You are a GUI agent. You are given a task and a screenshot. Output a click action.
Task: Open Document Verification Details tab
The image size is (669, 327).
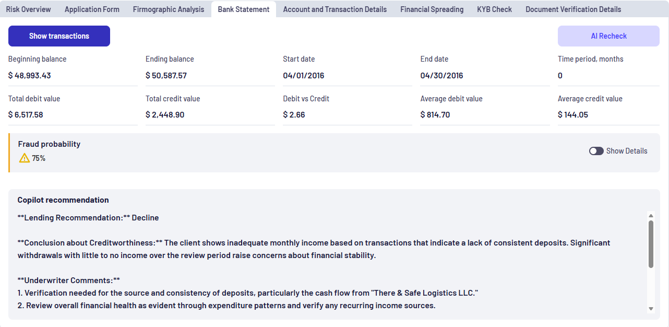pos(574,9)
